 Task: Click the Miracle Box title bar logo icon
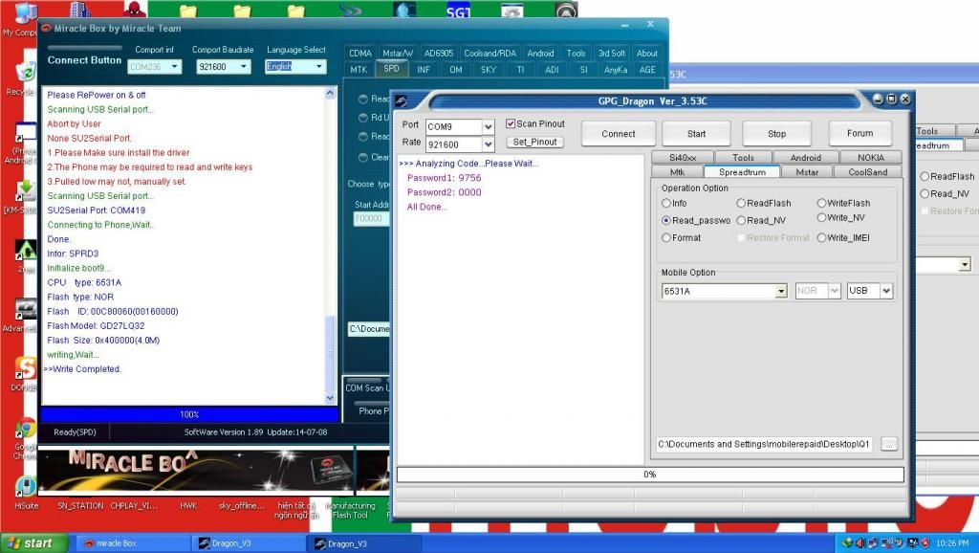(46, 28)
